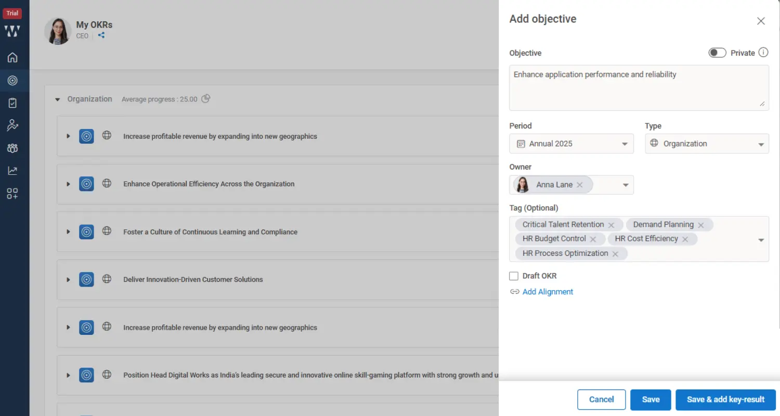This screenshot has height=416, width=780.
Task: Remove the Demand Planning tag
Action: [701, 225]
